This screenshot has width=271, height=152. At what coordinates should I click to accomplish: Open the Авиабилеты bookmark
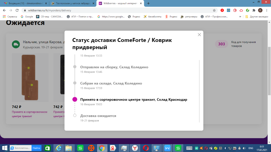click(153, 16)
